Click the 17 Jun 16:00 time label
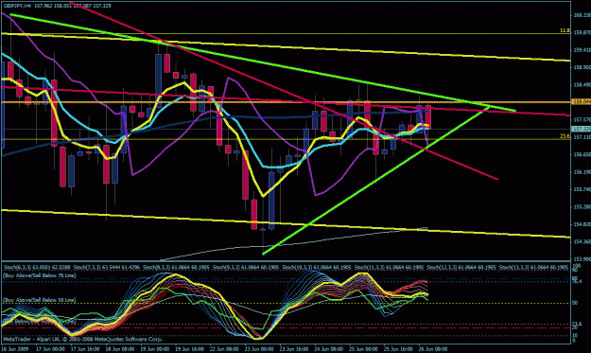591x353 pixels. (85, 349)
